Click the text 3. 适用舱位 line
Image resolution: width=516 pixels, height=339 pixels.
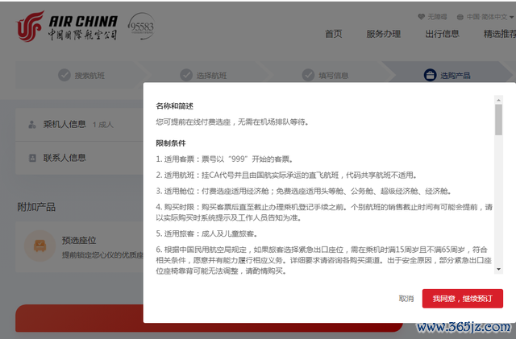(x=303, y=191)
